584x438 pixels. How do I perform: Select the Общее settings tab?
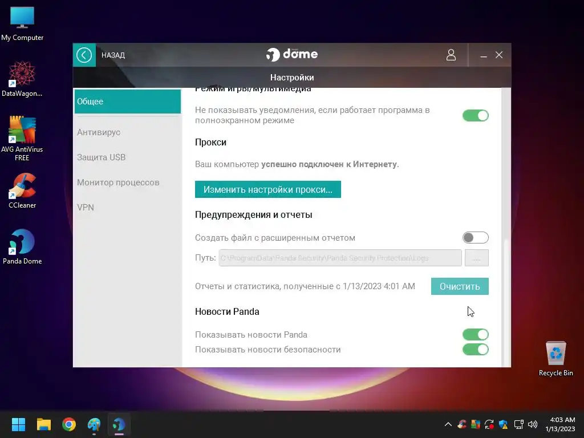(x=127, y=102)
